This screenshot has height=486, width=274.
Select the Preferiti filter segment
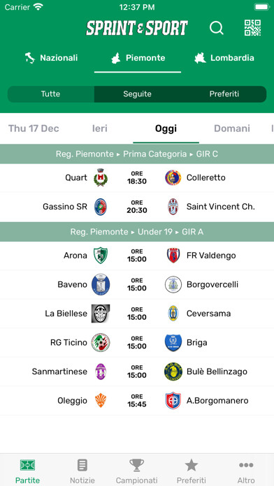point(224,94)
